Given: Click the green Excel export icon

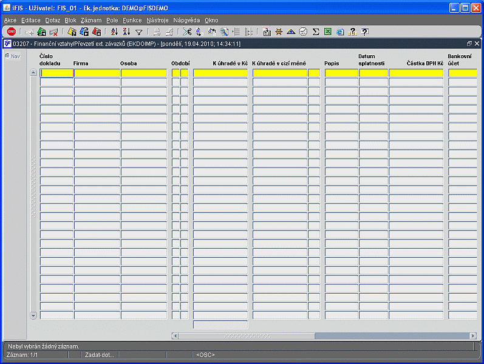Looking at the screenshot, I should tap(327, 32).
